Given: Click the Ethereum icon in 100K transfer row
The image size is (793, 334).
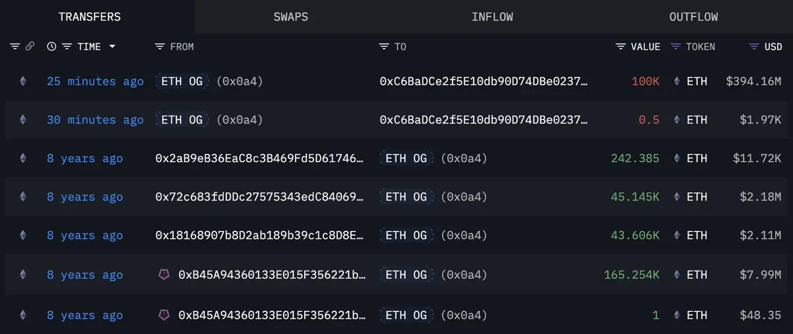Looking at the screenshot, I should pos(22,81).
